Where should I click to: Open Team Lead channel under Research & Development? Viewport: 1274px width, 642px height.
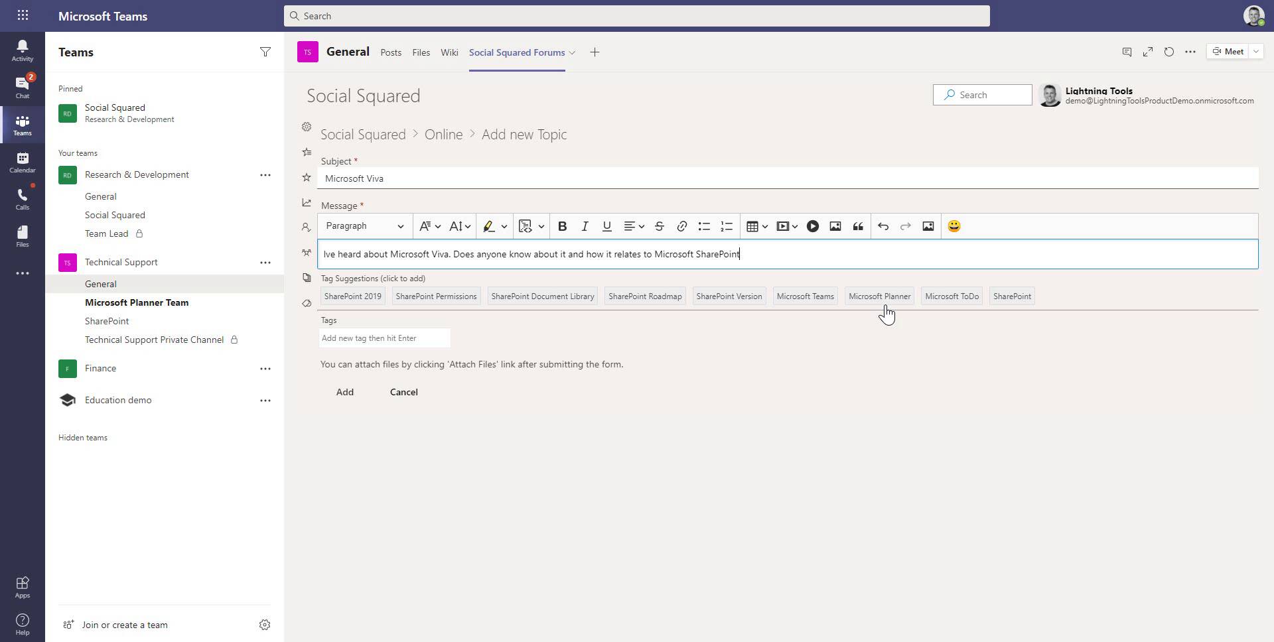pos(106,233)
